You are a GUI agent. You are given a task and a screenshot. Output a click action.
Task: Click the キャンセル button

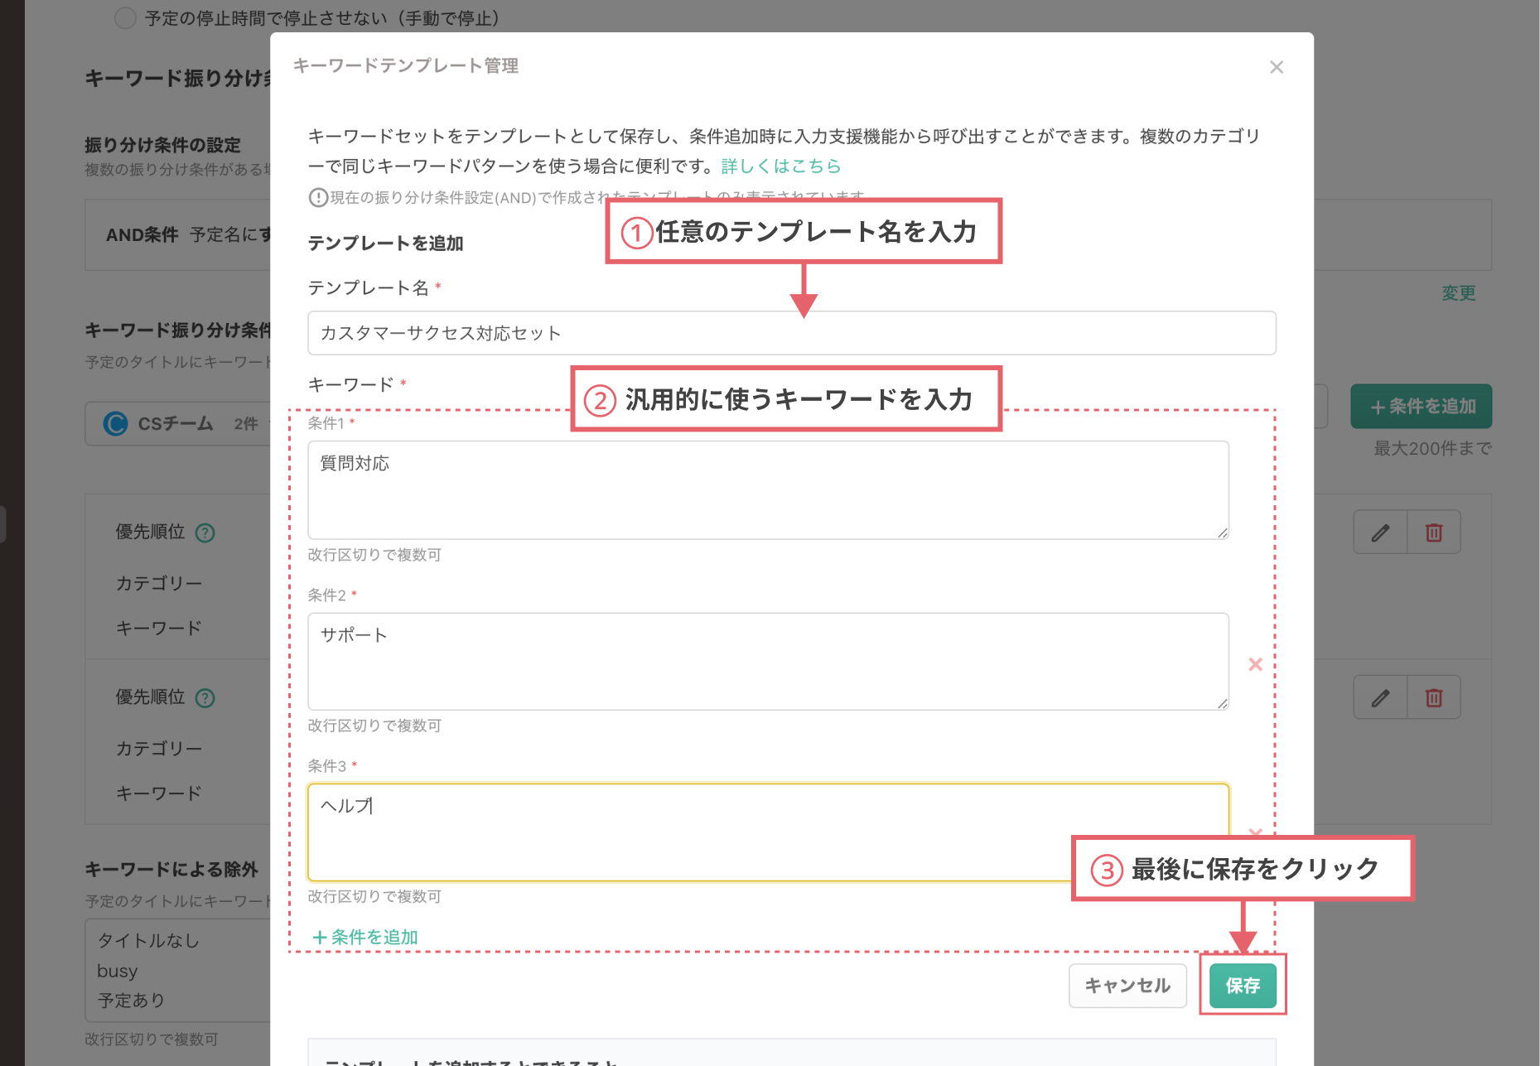click(1127, 986)
